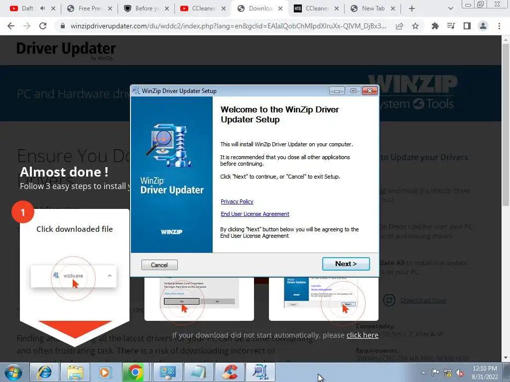510x382 pixels.
Task: Open the media control icon in Chrome toolbar
Action: pos(451,26)
